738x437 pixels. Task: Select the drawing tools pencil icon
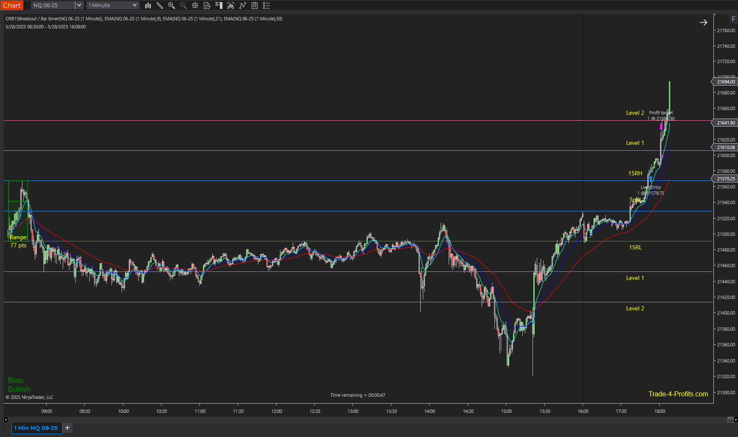[160, 6]
